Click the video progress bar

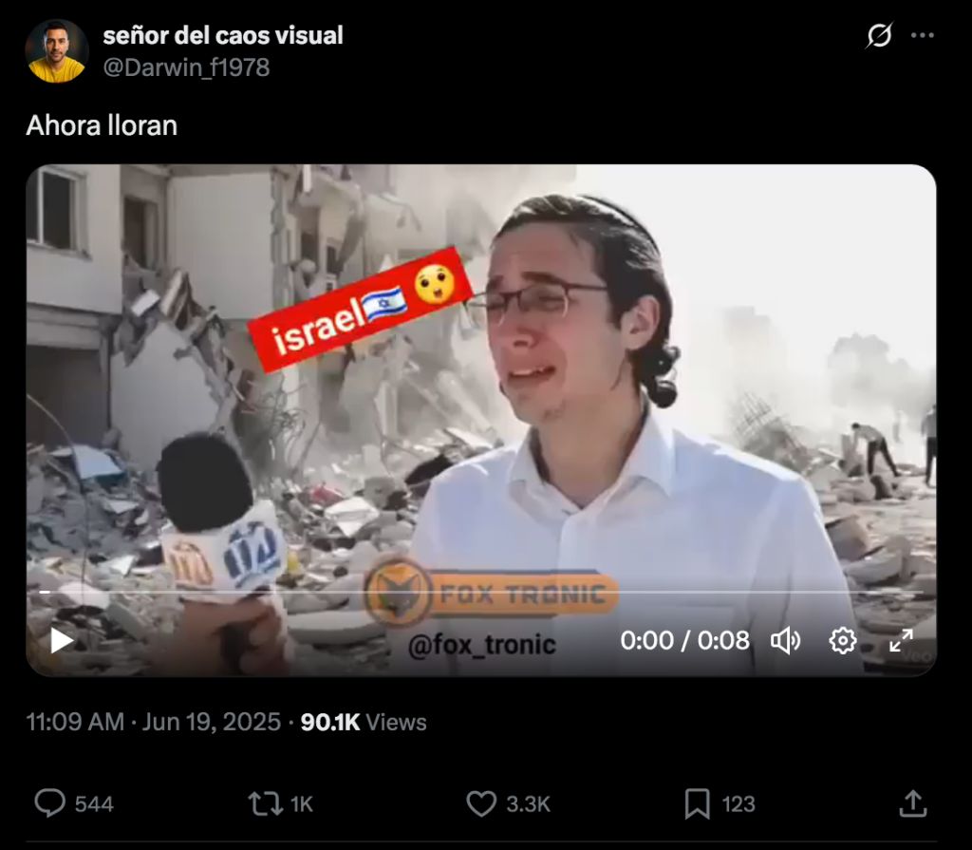click(481, 593)
